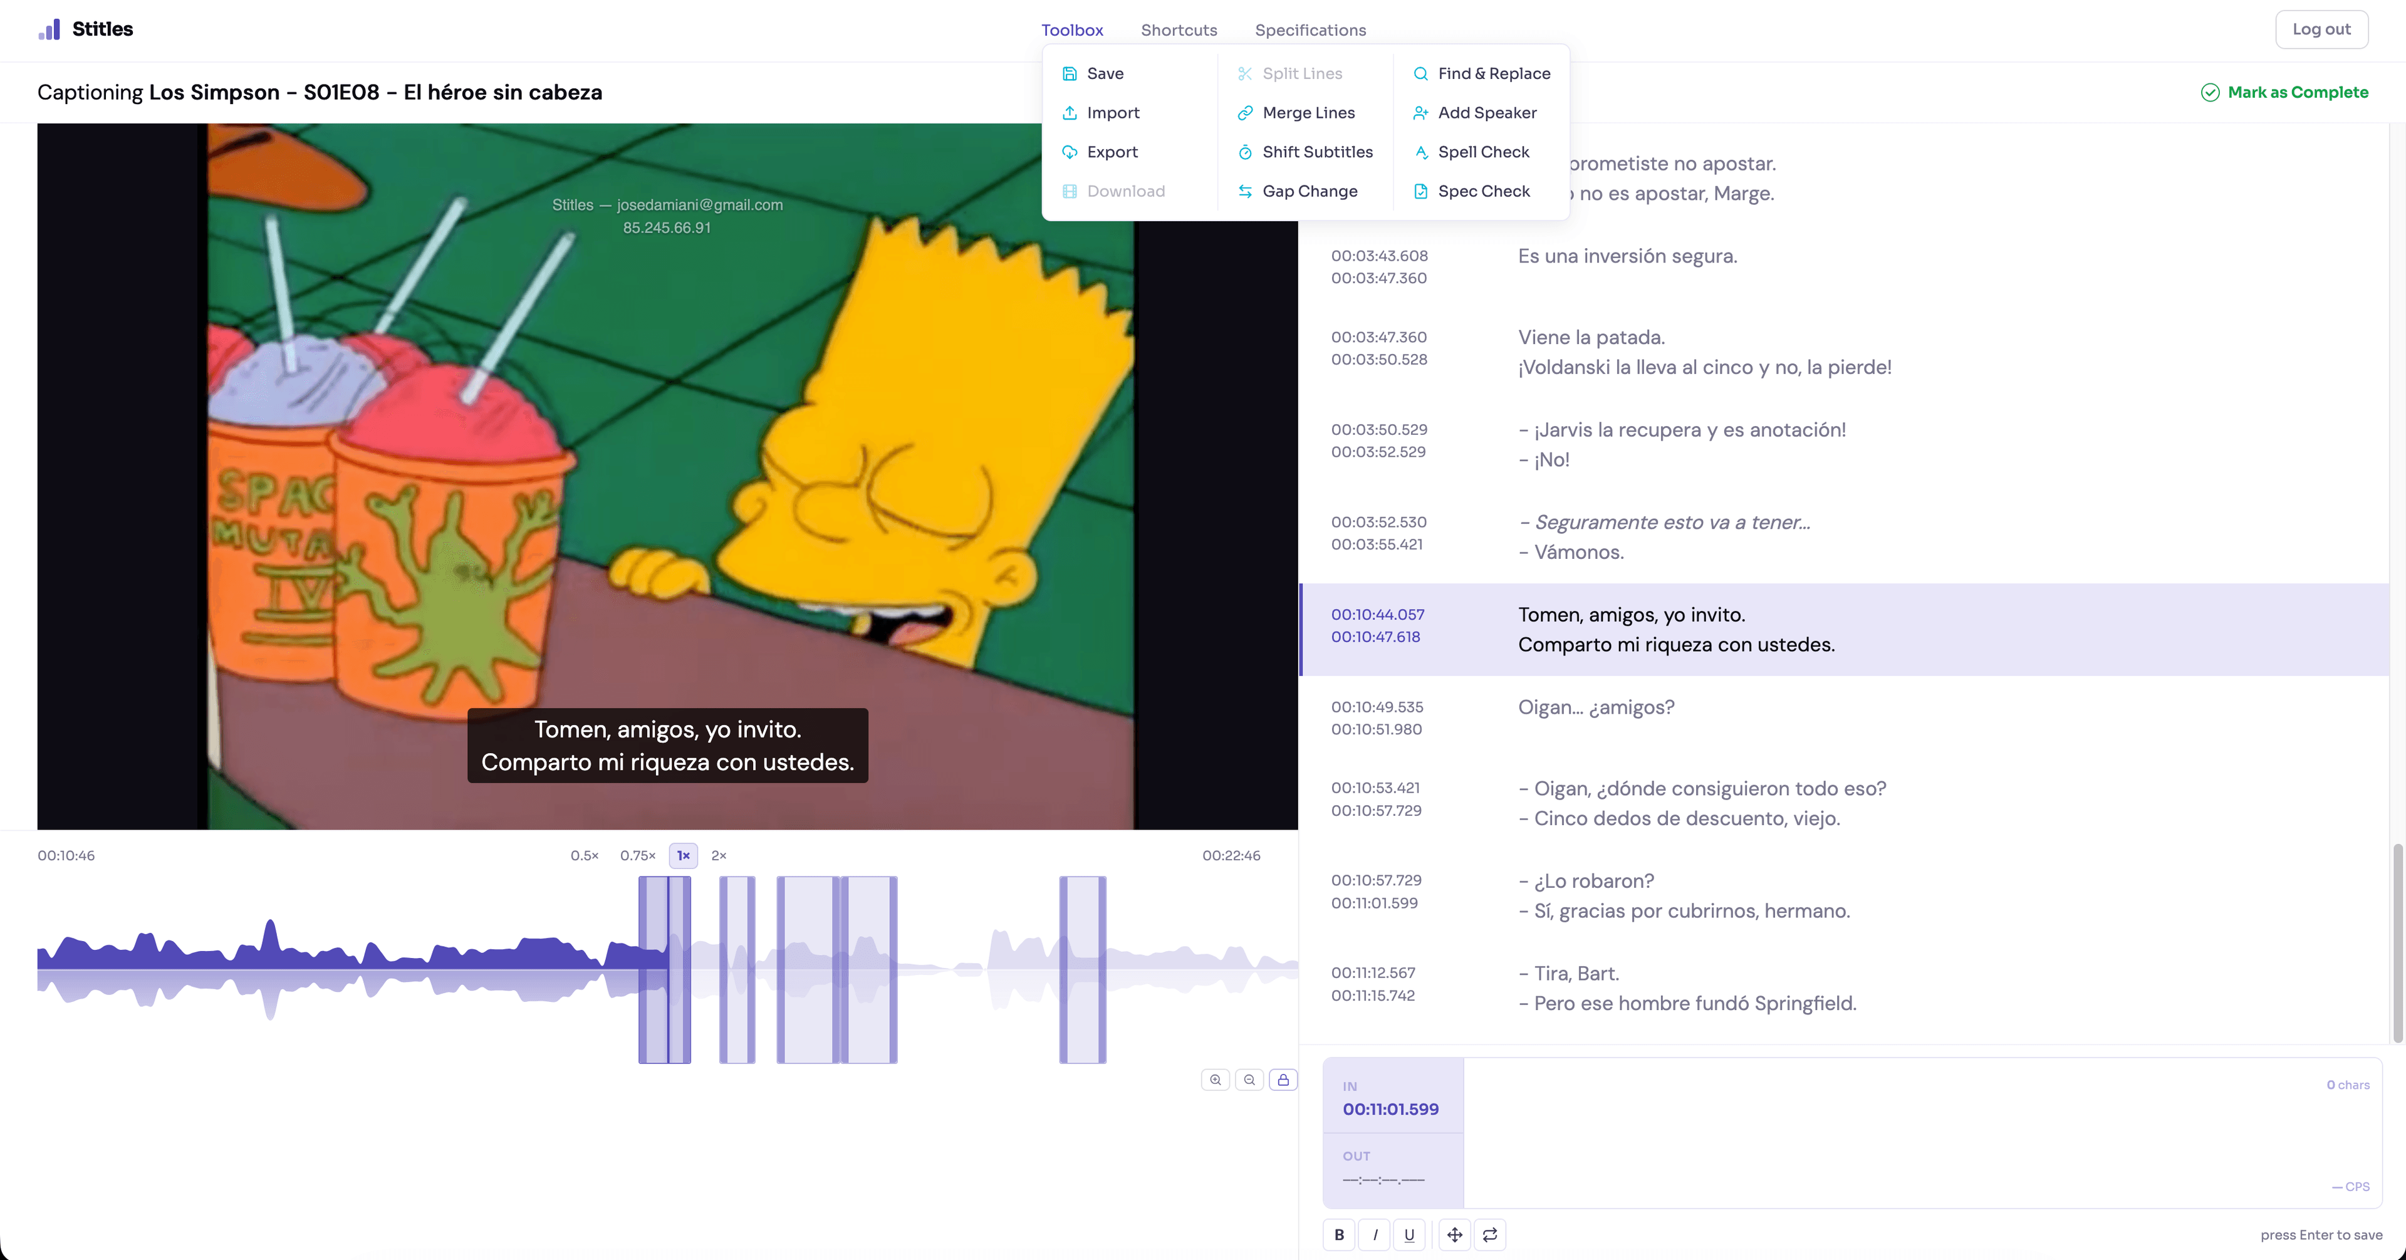The height and width of the screenshot is (1260, 2406).
Task: Click the Shift Subtitles timer icon
Action: pos(1245,152)
